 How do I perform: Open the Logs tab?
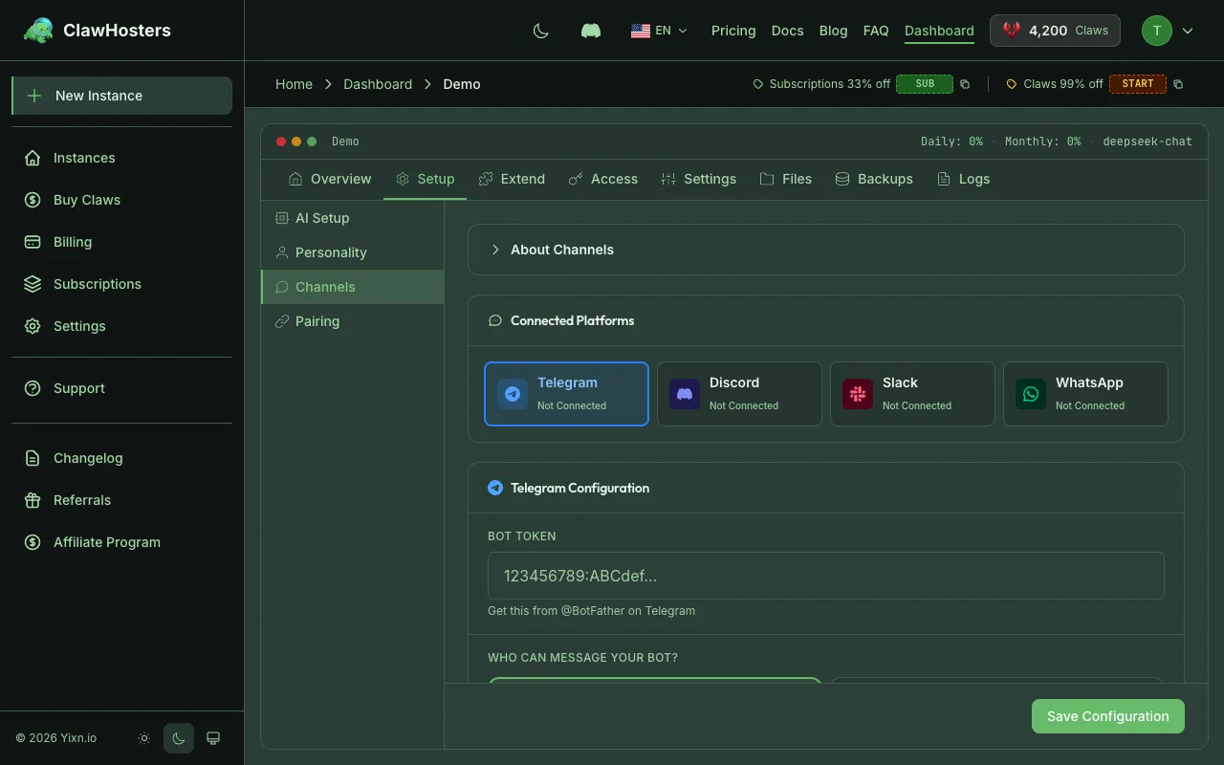click(963, 179)
